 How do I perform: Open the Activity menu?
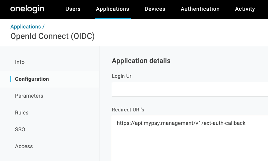click(245, 9)
